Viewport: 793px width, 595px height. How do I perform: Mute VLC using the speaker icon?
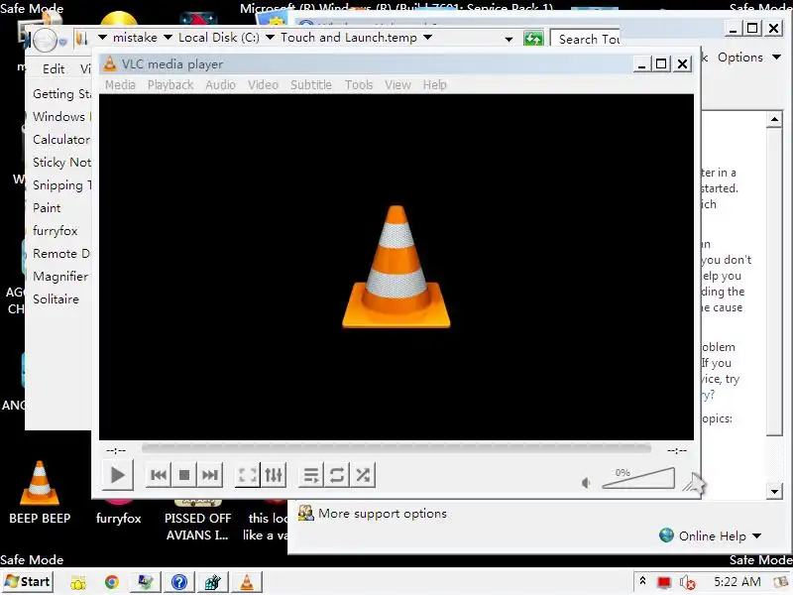pos(586,483)
